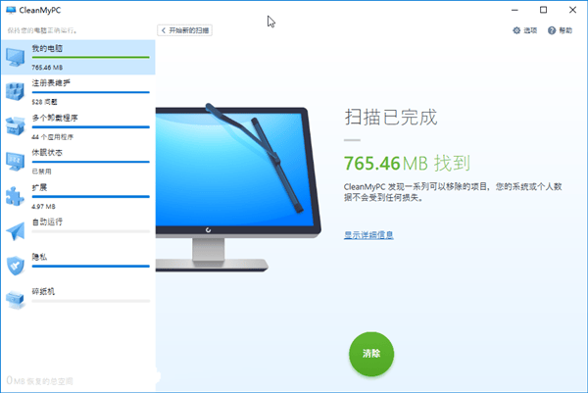The image size is (588, 393).
Task: Click 开始新的扫描 back button
Action: pos(185,30)
